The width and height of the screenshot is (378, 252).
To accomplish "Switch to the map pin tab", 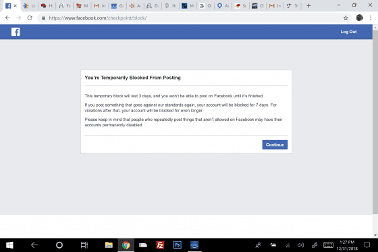I will coord(223,6).
